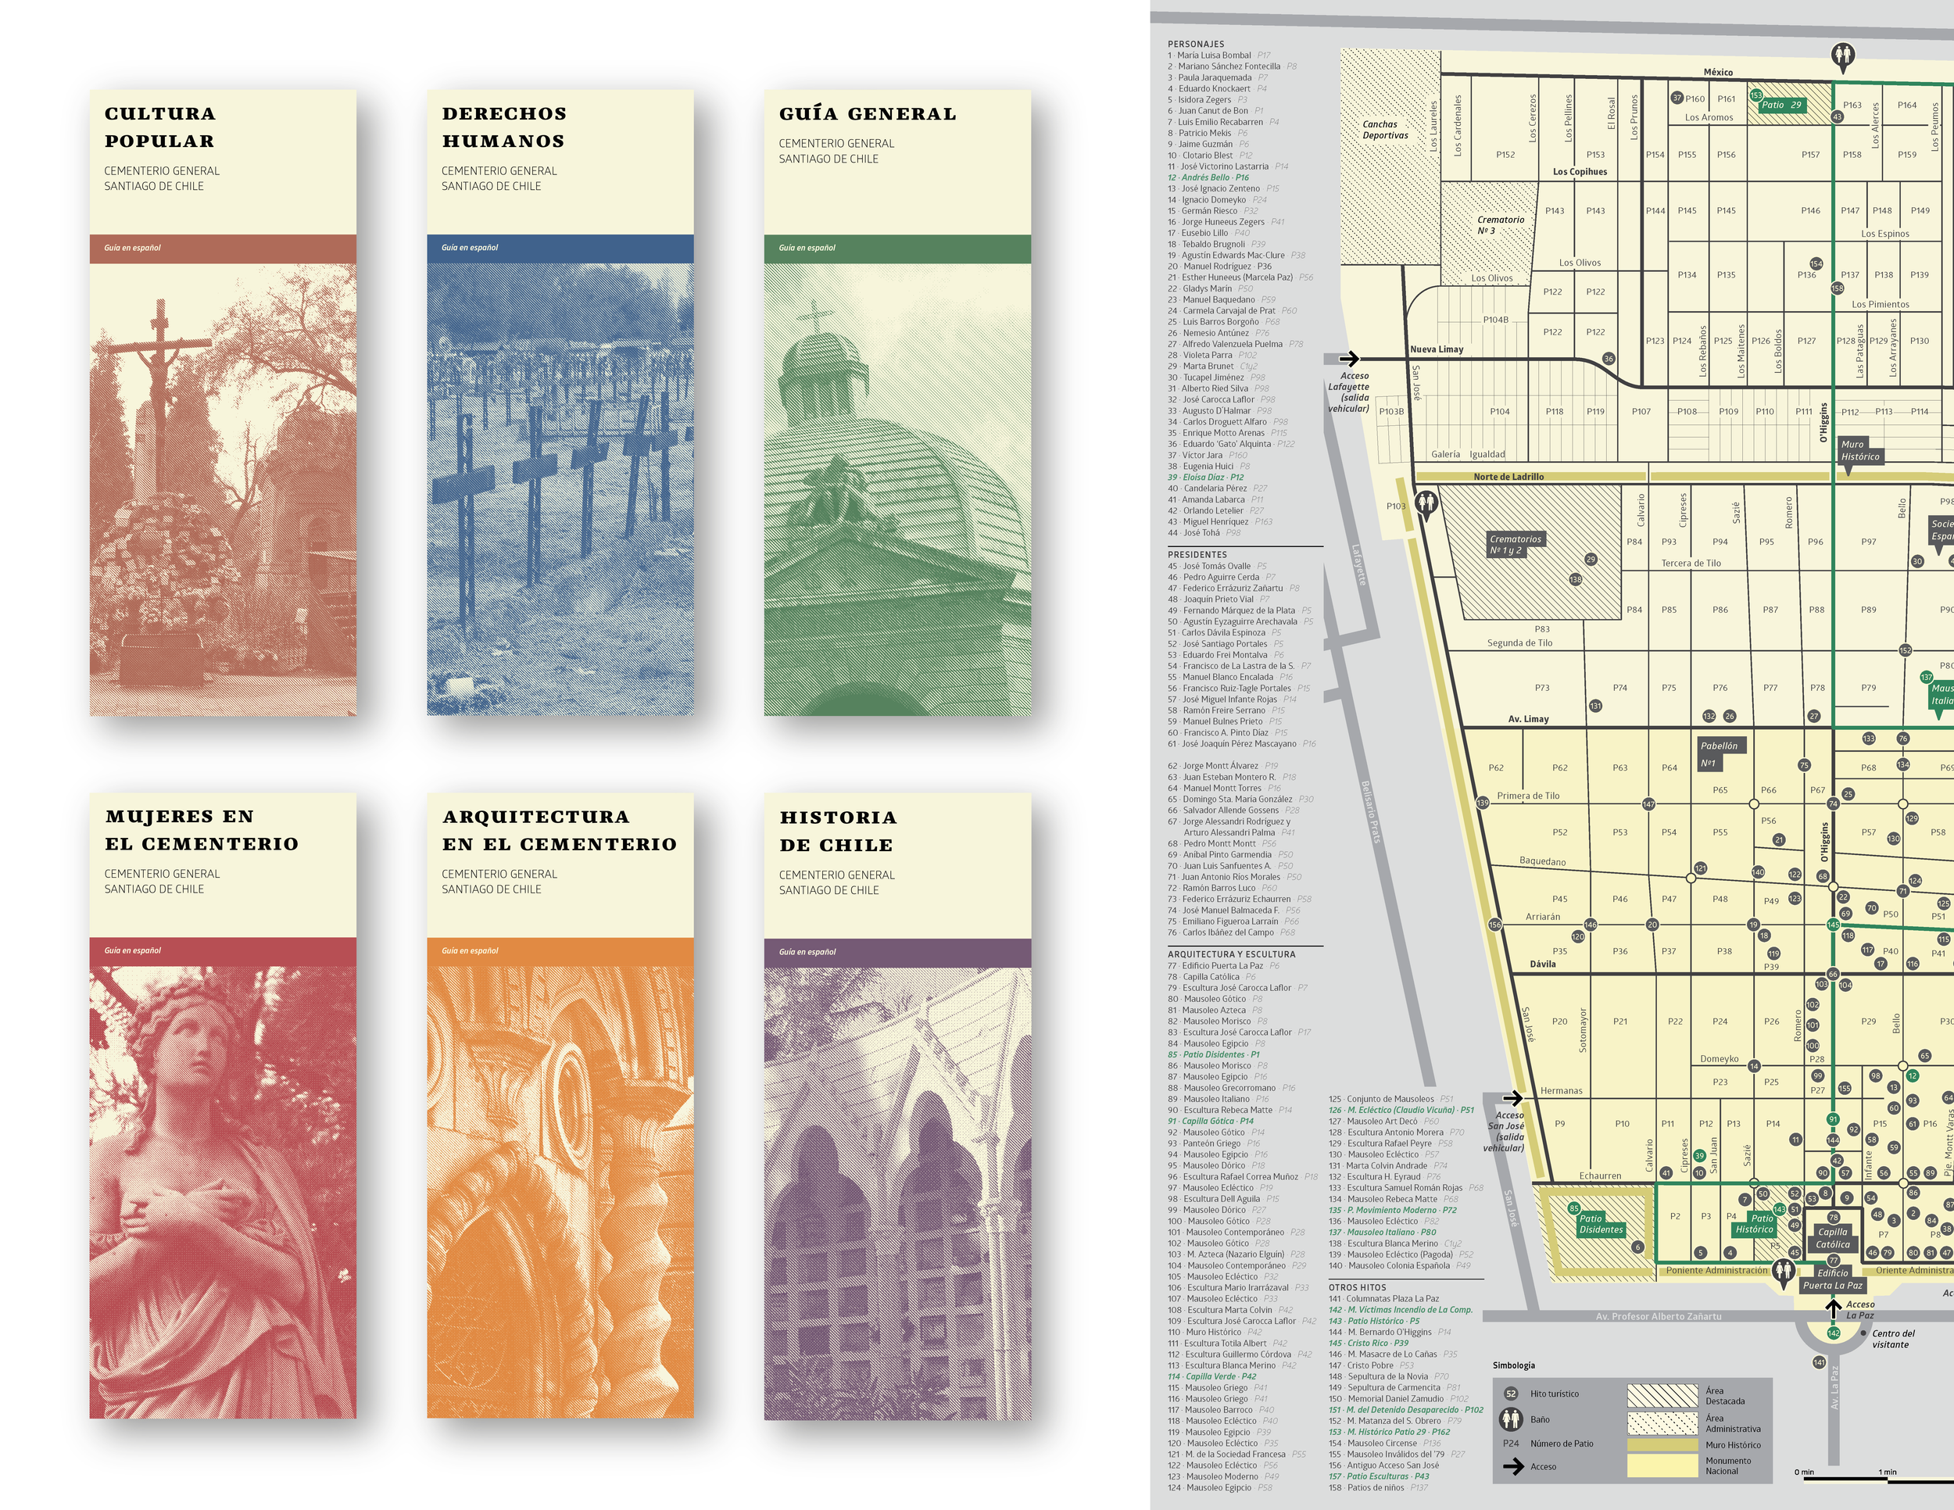Viewport: 1954px width, 1510px height.
Task: Select map marker 6 beside Patio Disidentes
Action: point(1638,1247)
